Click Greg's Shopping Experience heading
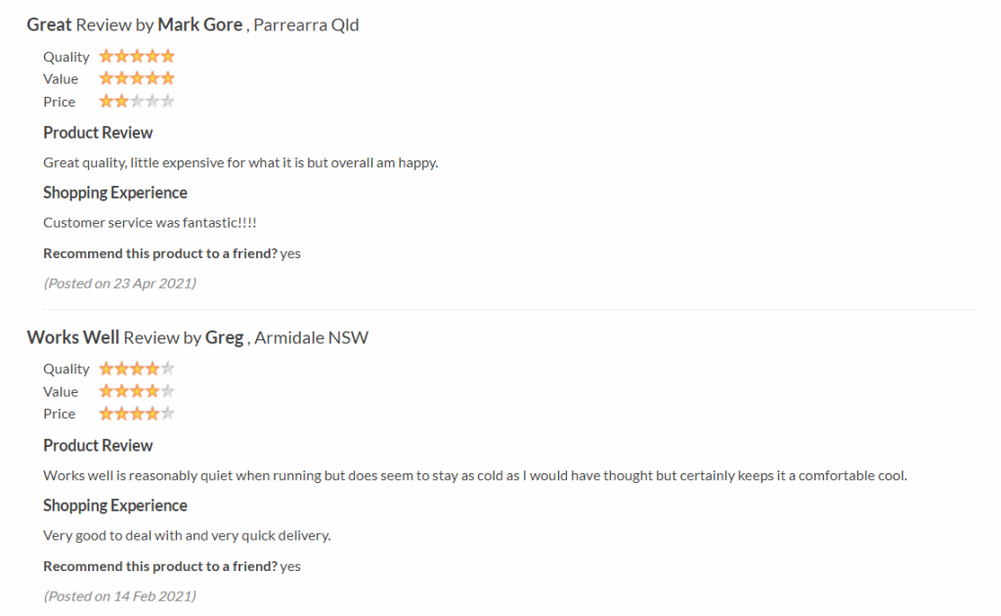Screen dimensions: 1001x616 [x=115, y=506]
